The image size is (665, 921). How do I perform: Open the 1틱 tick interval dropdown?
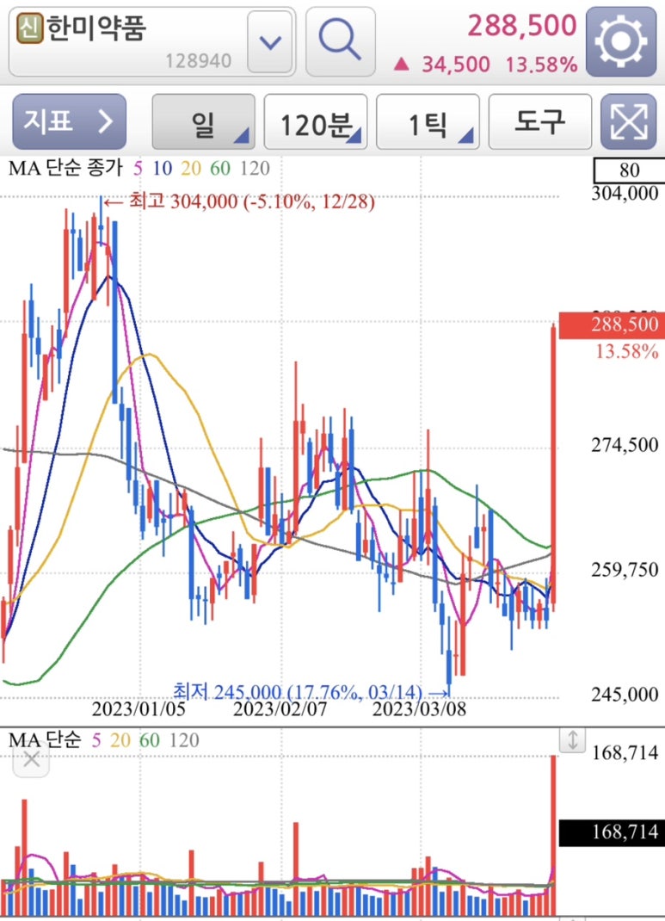point(428,121)
